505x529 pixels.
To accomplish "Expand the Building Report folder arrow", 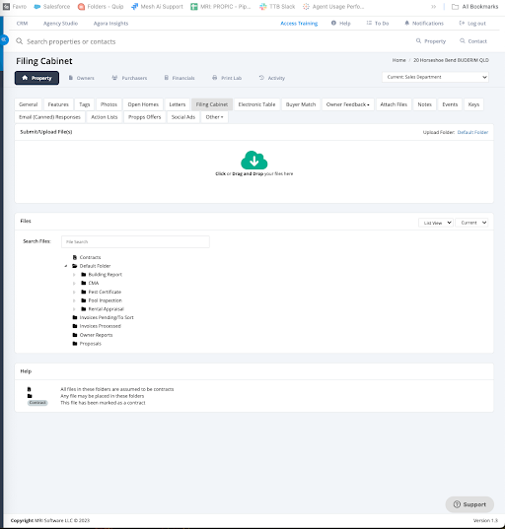I will [x=74, y=275].
